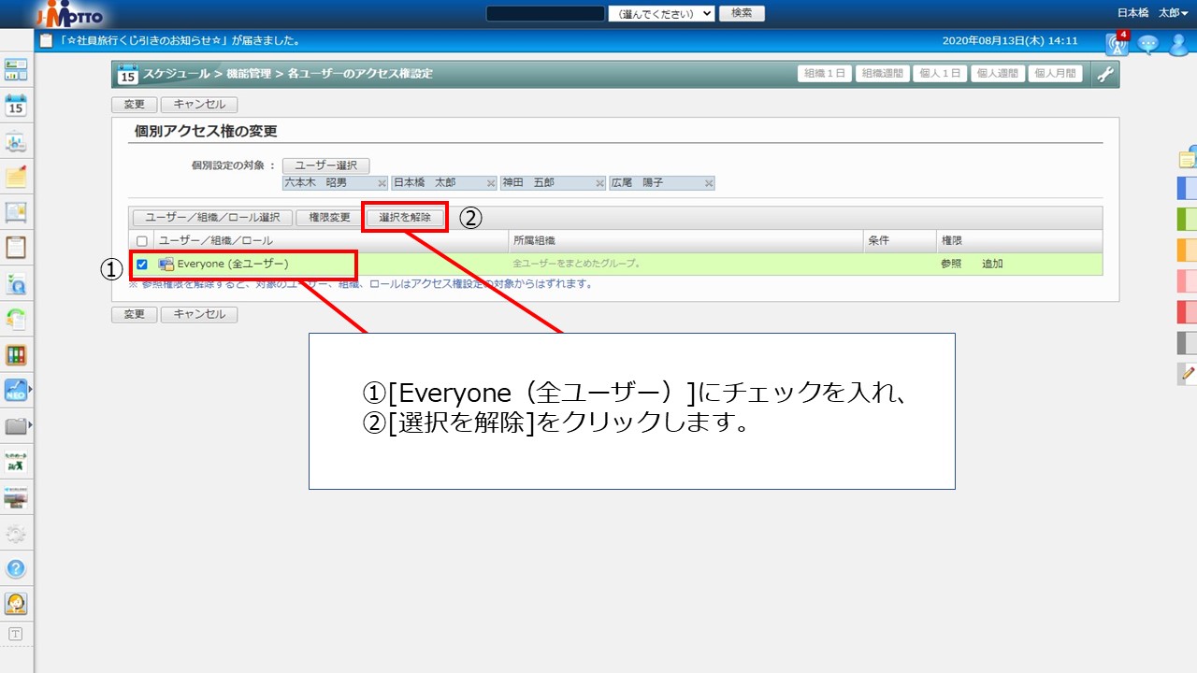Screen dimensions: 1197x673
Task: Open the gray folder sidebar icon
Action: 16,426
